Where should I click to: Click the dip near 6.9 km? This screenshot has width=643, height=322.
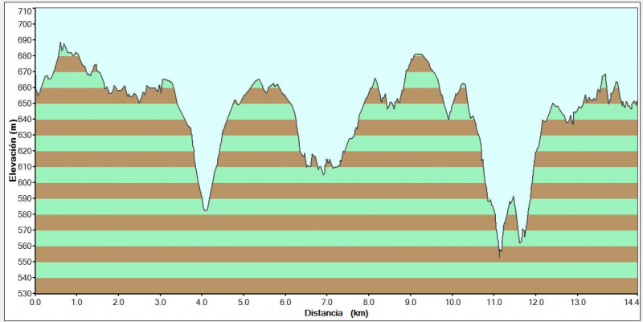coord(323,173)
